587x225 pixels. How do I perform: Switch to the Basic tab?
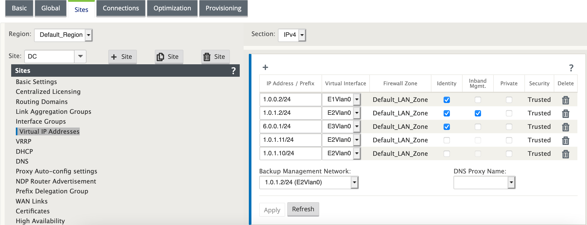coord(19,8)
